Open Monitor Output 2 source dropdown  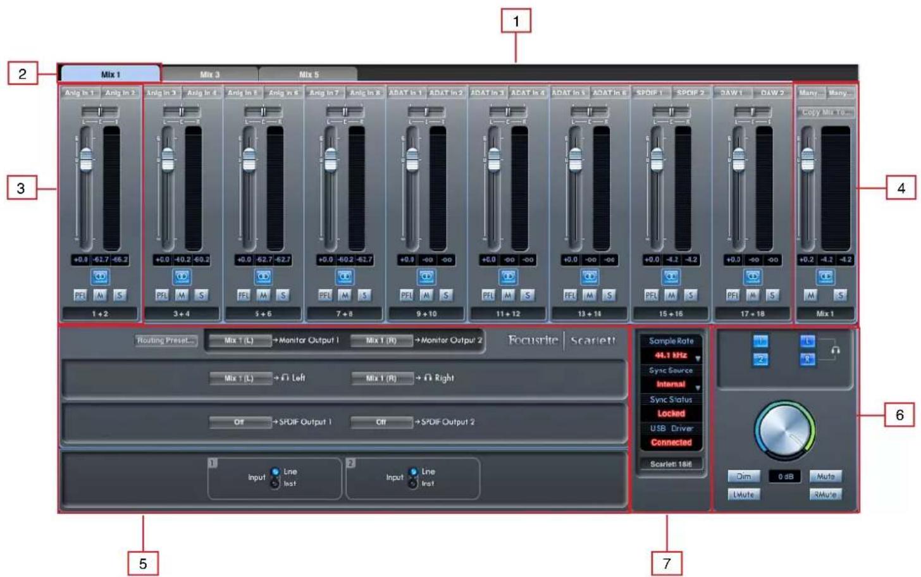tap(381, 340)
